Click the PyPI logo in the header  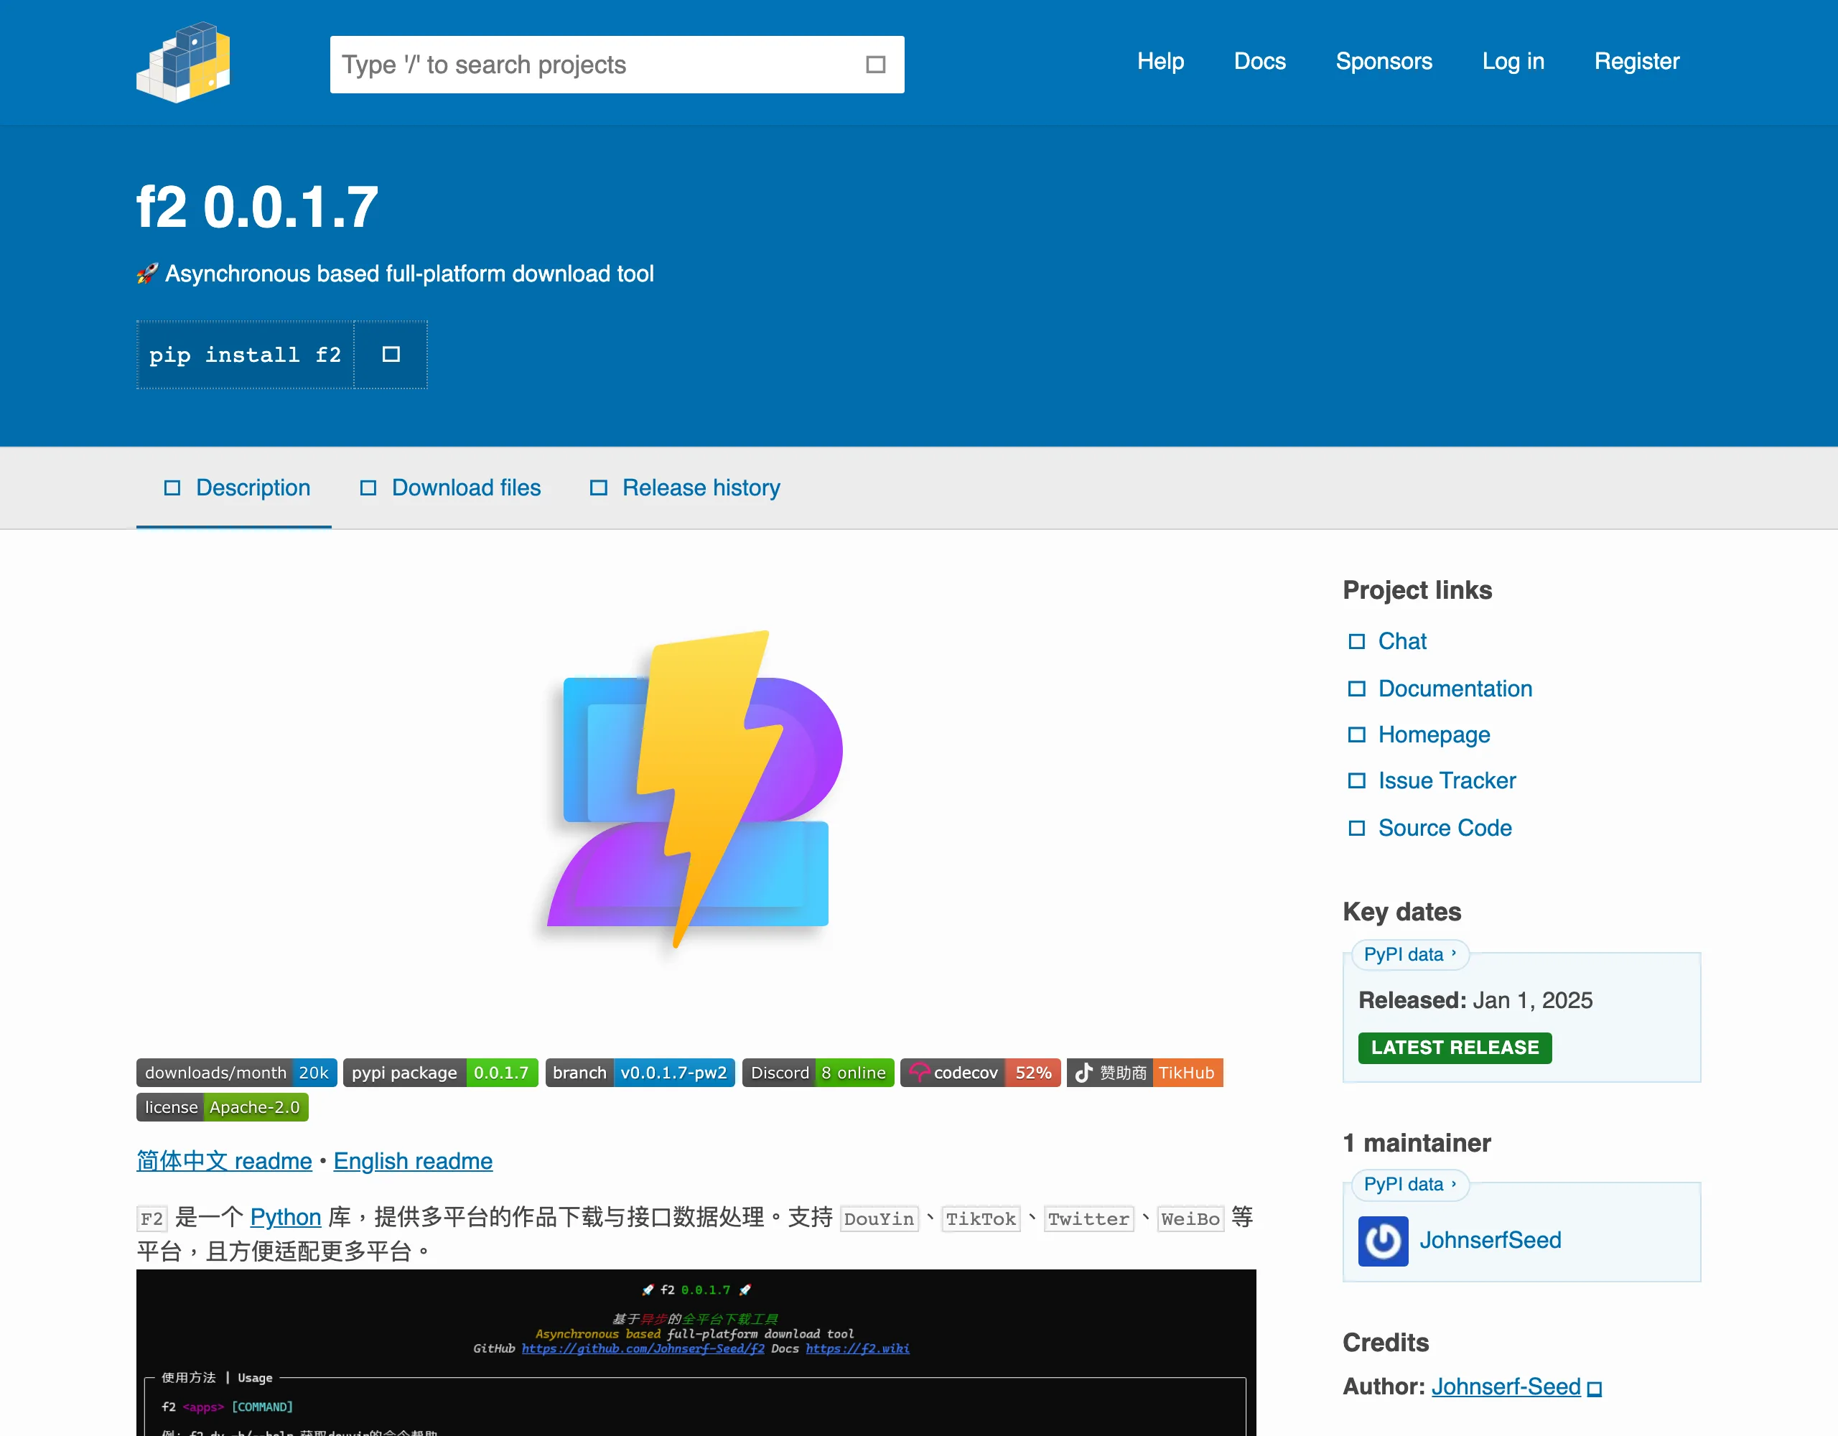pos(184,62)
